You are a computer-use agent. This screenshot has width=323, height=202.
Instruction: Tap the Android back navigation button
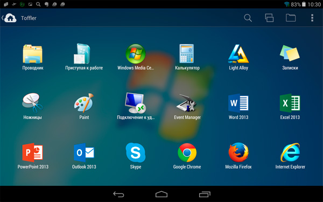118,194
